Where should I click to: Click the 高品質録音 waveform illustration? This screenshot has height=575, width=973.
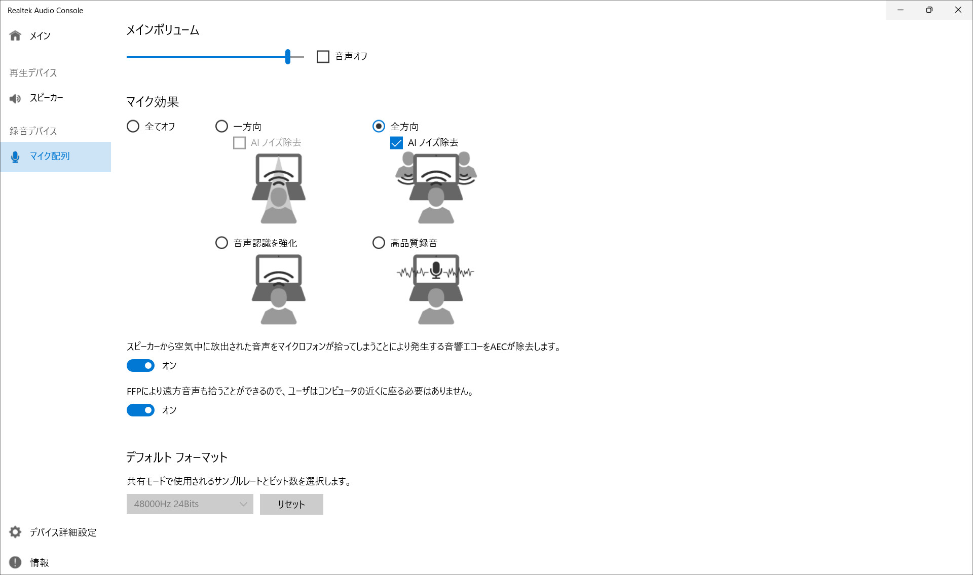click(x=436, y=289)
